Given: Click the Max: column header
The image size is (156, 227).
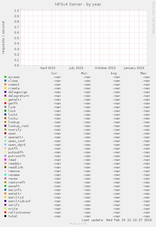Looking at the screenshot, I should point(144,73).
